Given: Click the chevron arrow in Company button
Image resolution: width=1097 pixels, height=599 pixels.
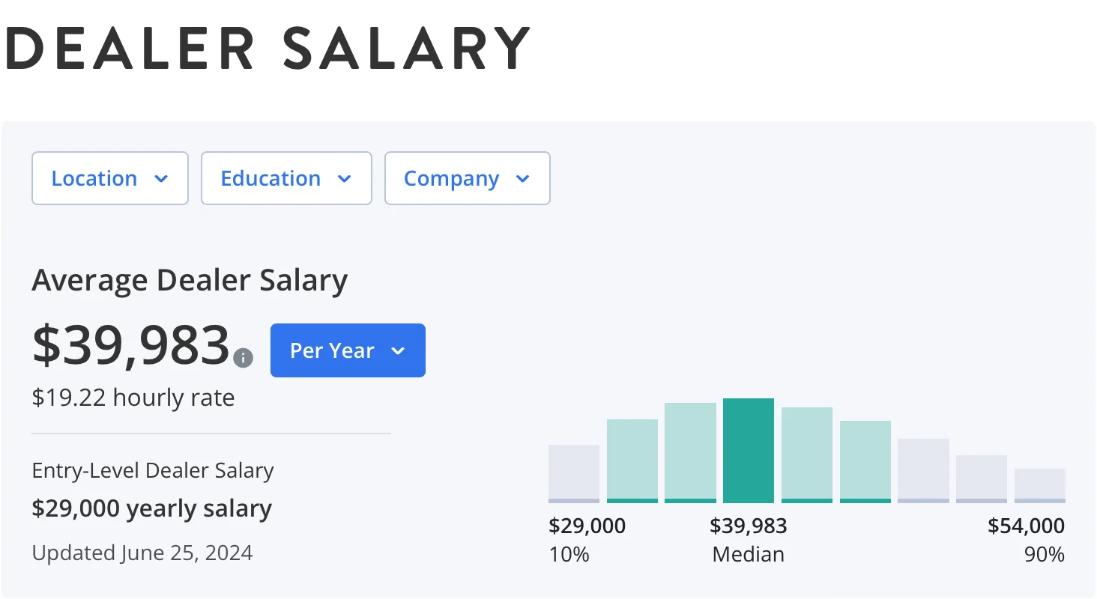Looking at the screenshot, I should [523, 179].
